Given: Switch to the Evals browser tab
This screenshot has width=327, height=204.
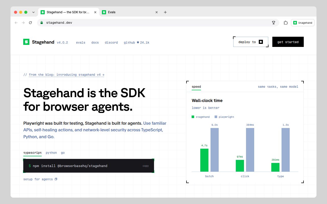Looking at the screenshot, I should pyautogui.click(x=130, y=12).
